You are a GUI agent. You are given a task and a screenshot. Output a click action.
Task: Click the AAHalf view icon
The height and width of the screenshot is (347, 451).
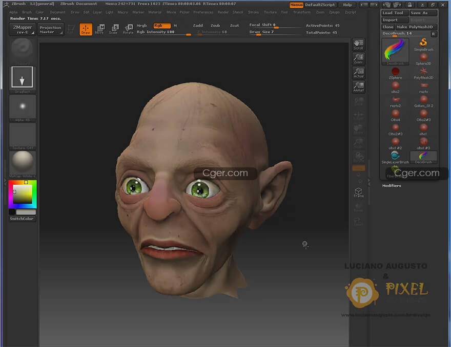point(359,87)
